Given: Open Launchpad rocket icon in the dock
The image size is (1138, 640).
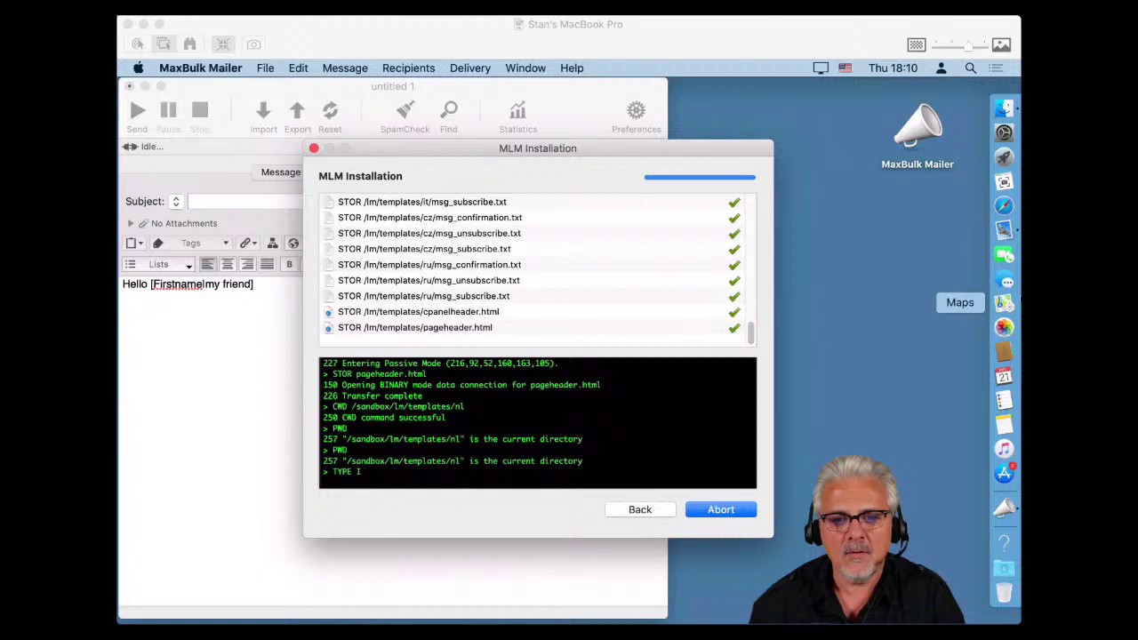Looking at the screenshot, I should click(1004, 157).
